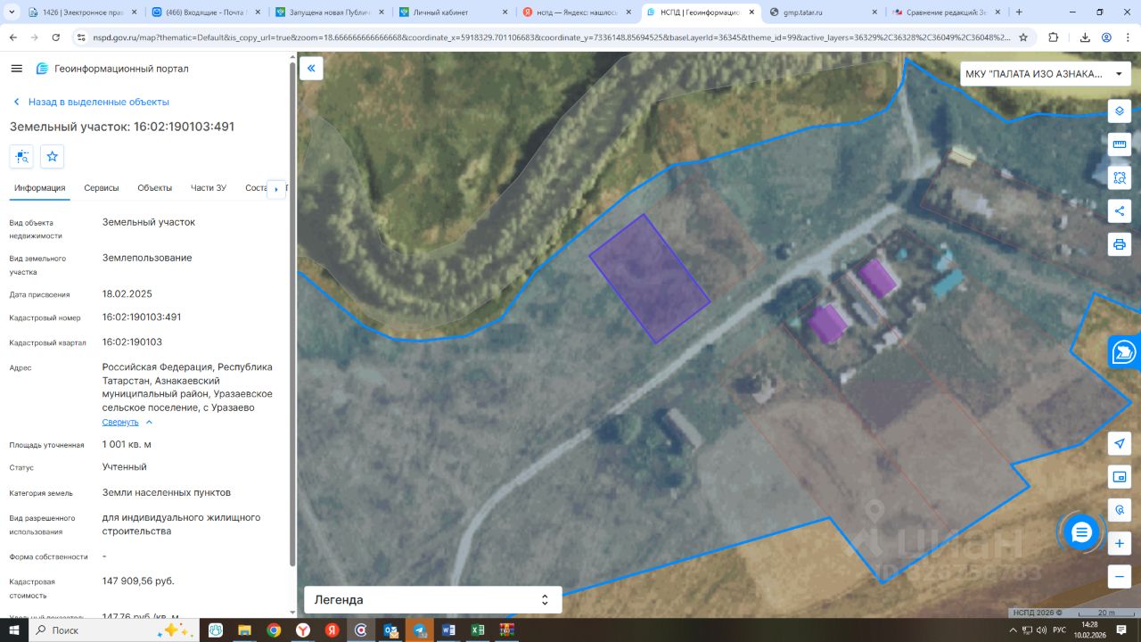This screenshot has width=1141, height=642.
Task: Click the status value Учтенный
Action: [125, 467]
